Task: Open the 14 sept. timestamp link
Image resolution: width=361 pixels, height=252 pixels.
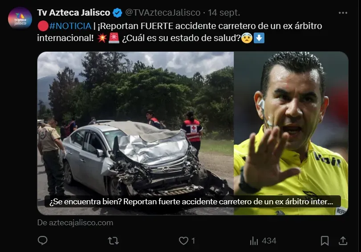Action: coord(224,12)
